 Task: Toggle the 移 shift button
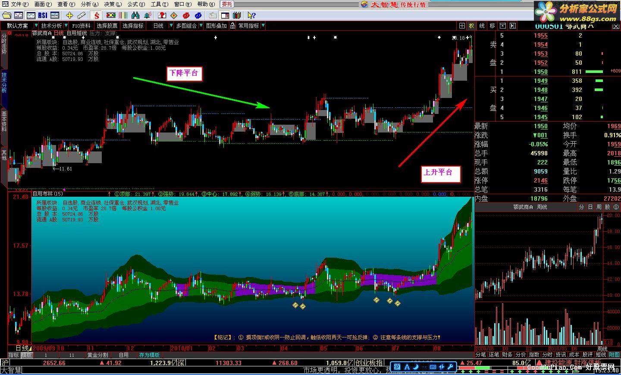pos(492,26)
